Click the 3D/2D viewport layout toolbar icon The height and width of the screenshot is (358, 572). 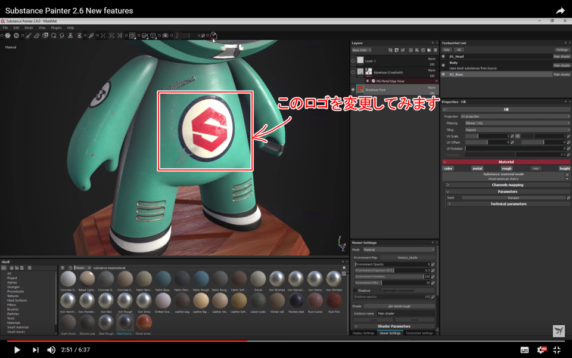(x=132, y=35)
